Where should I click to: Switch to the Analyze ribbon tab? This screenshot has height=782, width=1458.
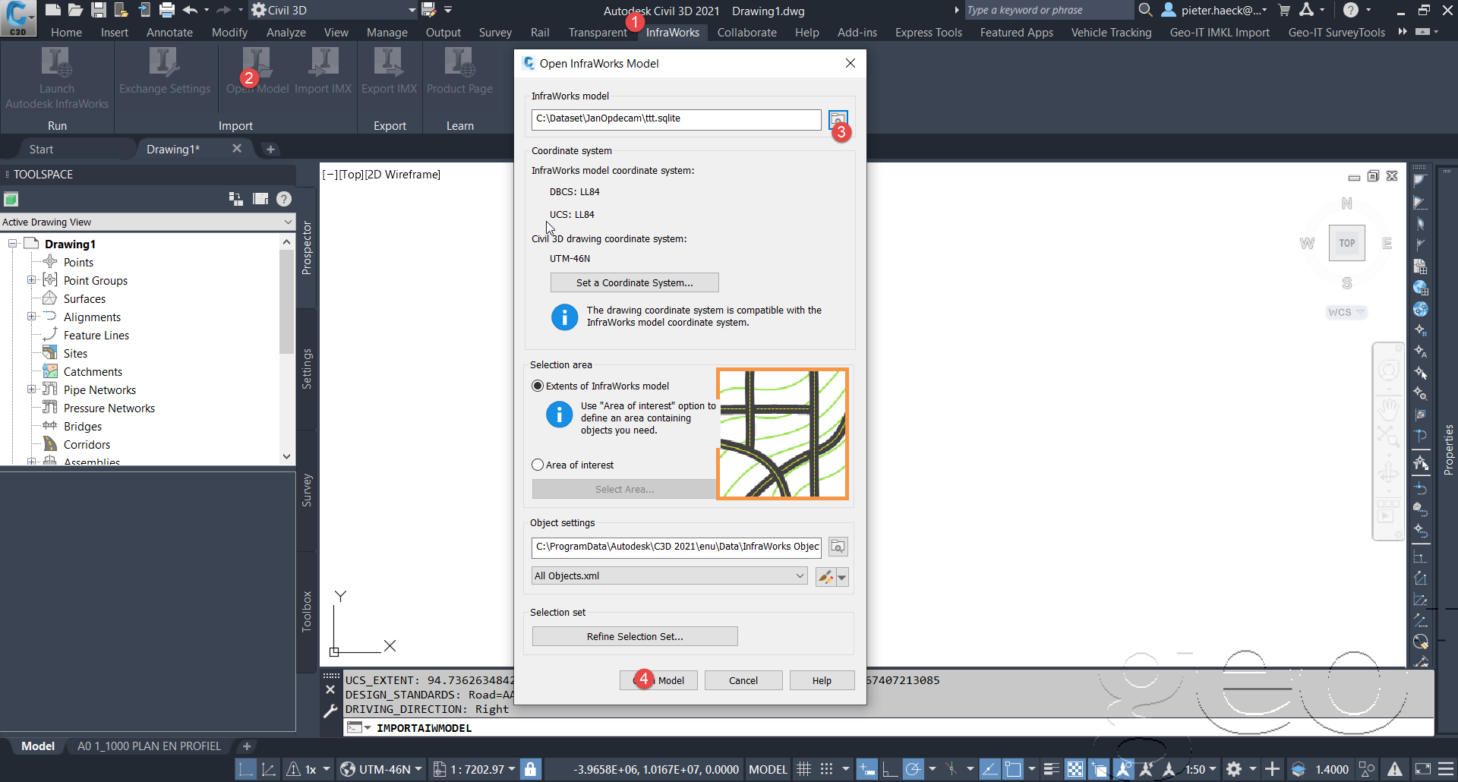286,33
